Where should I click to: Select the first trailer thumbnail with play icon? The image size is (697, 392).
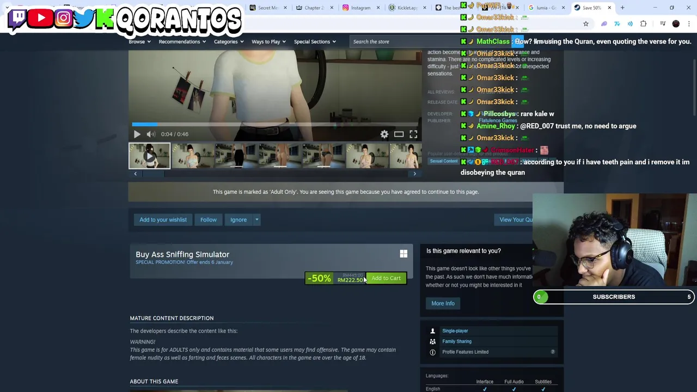coord(149,156)
